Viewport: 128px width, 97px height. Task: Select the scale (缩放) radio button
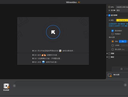tap(113, 41)
